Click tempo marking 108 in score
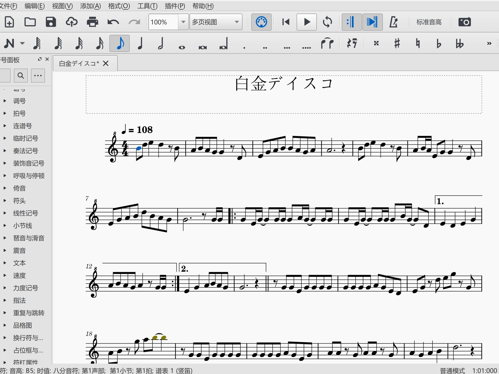Screen dimensions: 499x374 pos(137,129)
